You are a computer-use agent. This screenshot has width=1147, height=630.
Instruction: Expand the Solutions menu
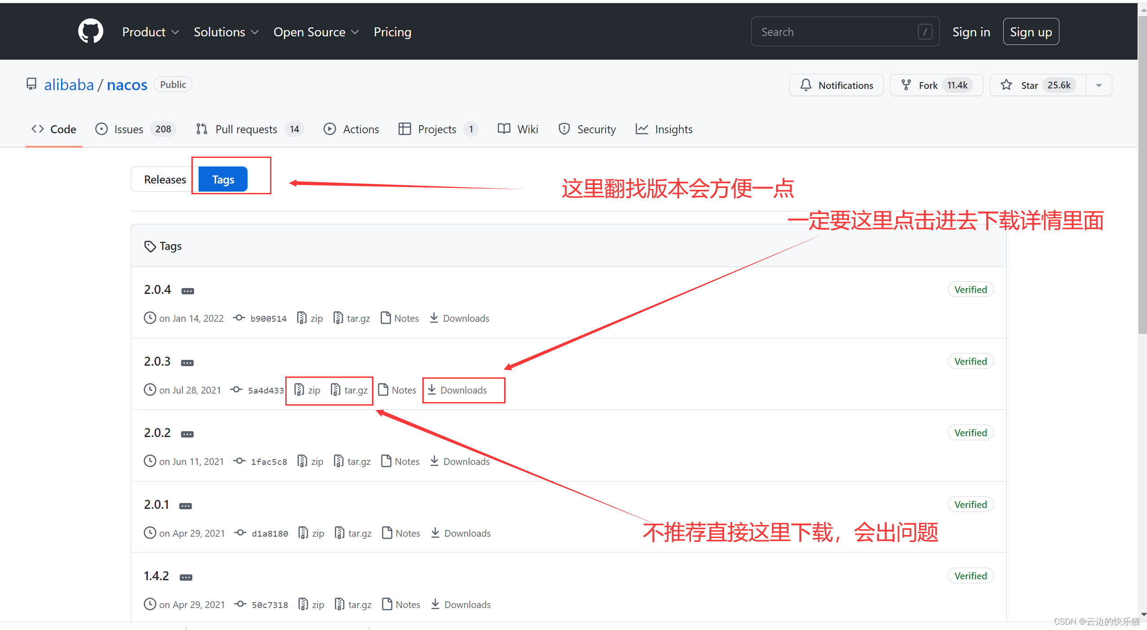[x=226, y=32]
